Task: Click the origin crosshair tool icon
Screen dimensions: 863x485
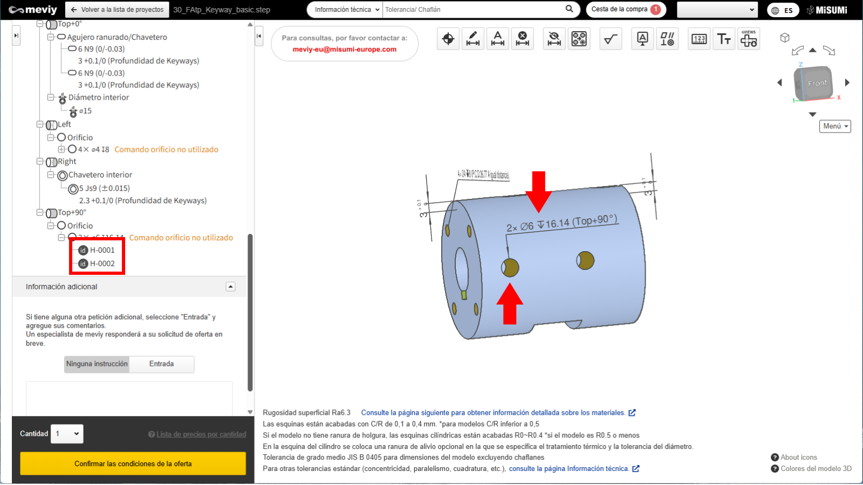Action: tap(448, 39)
